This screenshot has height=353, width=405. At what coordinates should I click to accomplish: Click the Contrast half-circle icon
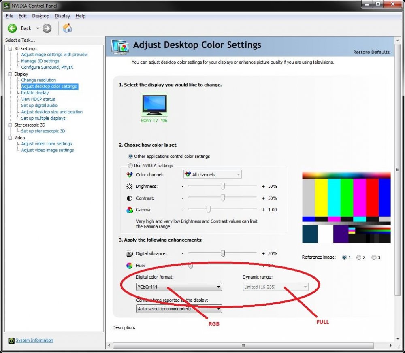coord(130,198)
